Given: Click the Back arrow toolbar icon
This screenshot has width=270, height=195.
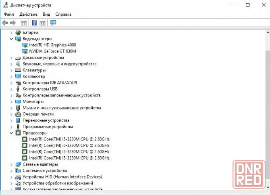Looking at the screenshot, I should click(5, 23).
